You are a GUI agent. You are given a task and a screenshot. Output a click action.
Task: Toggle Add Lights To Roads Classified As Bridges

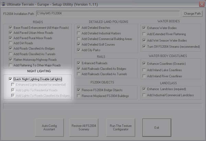point(13,95)
